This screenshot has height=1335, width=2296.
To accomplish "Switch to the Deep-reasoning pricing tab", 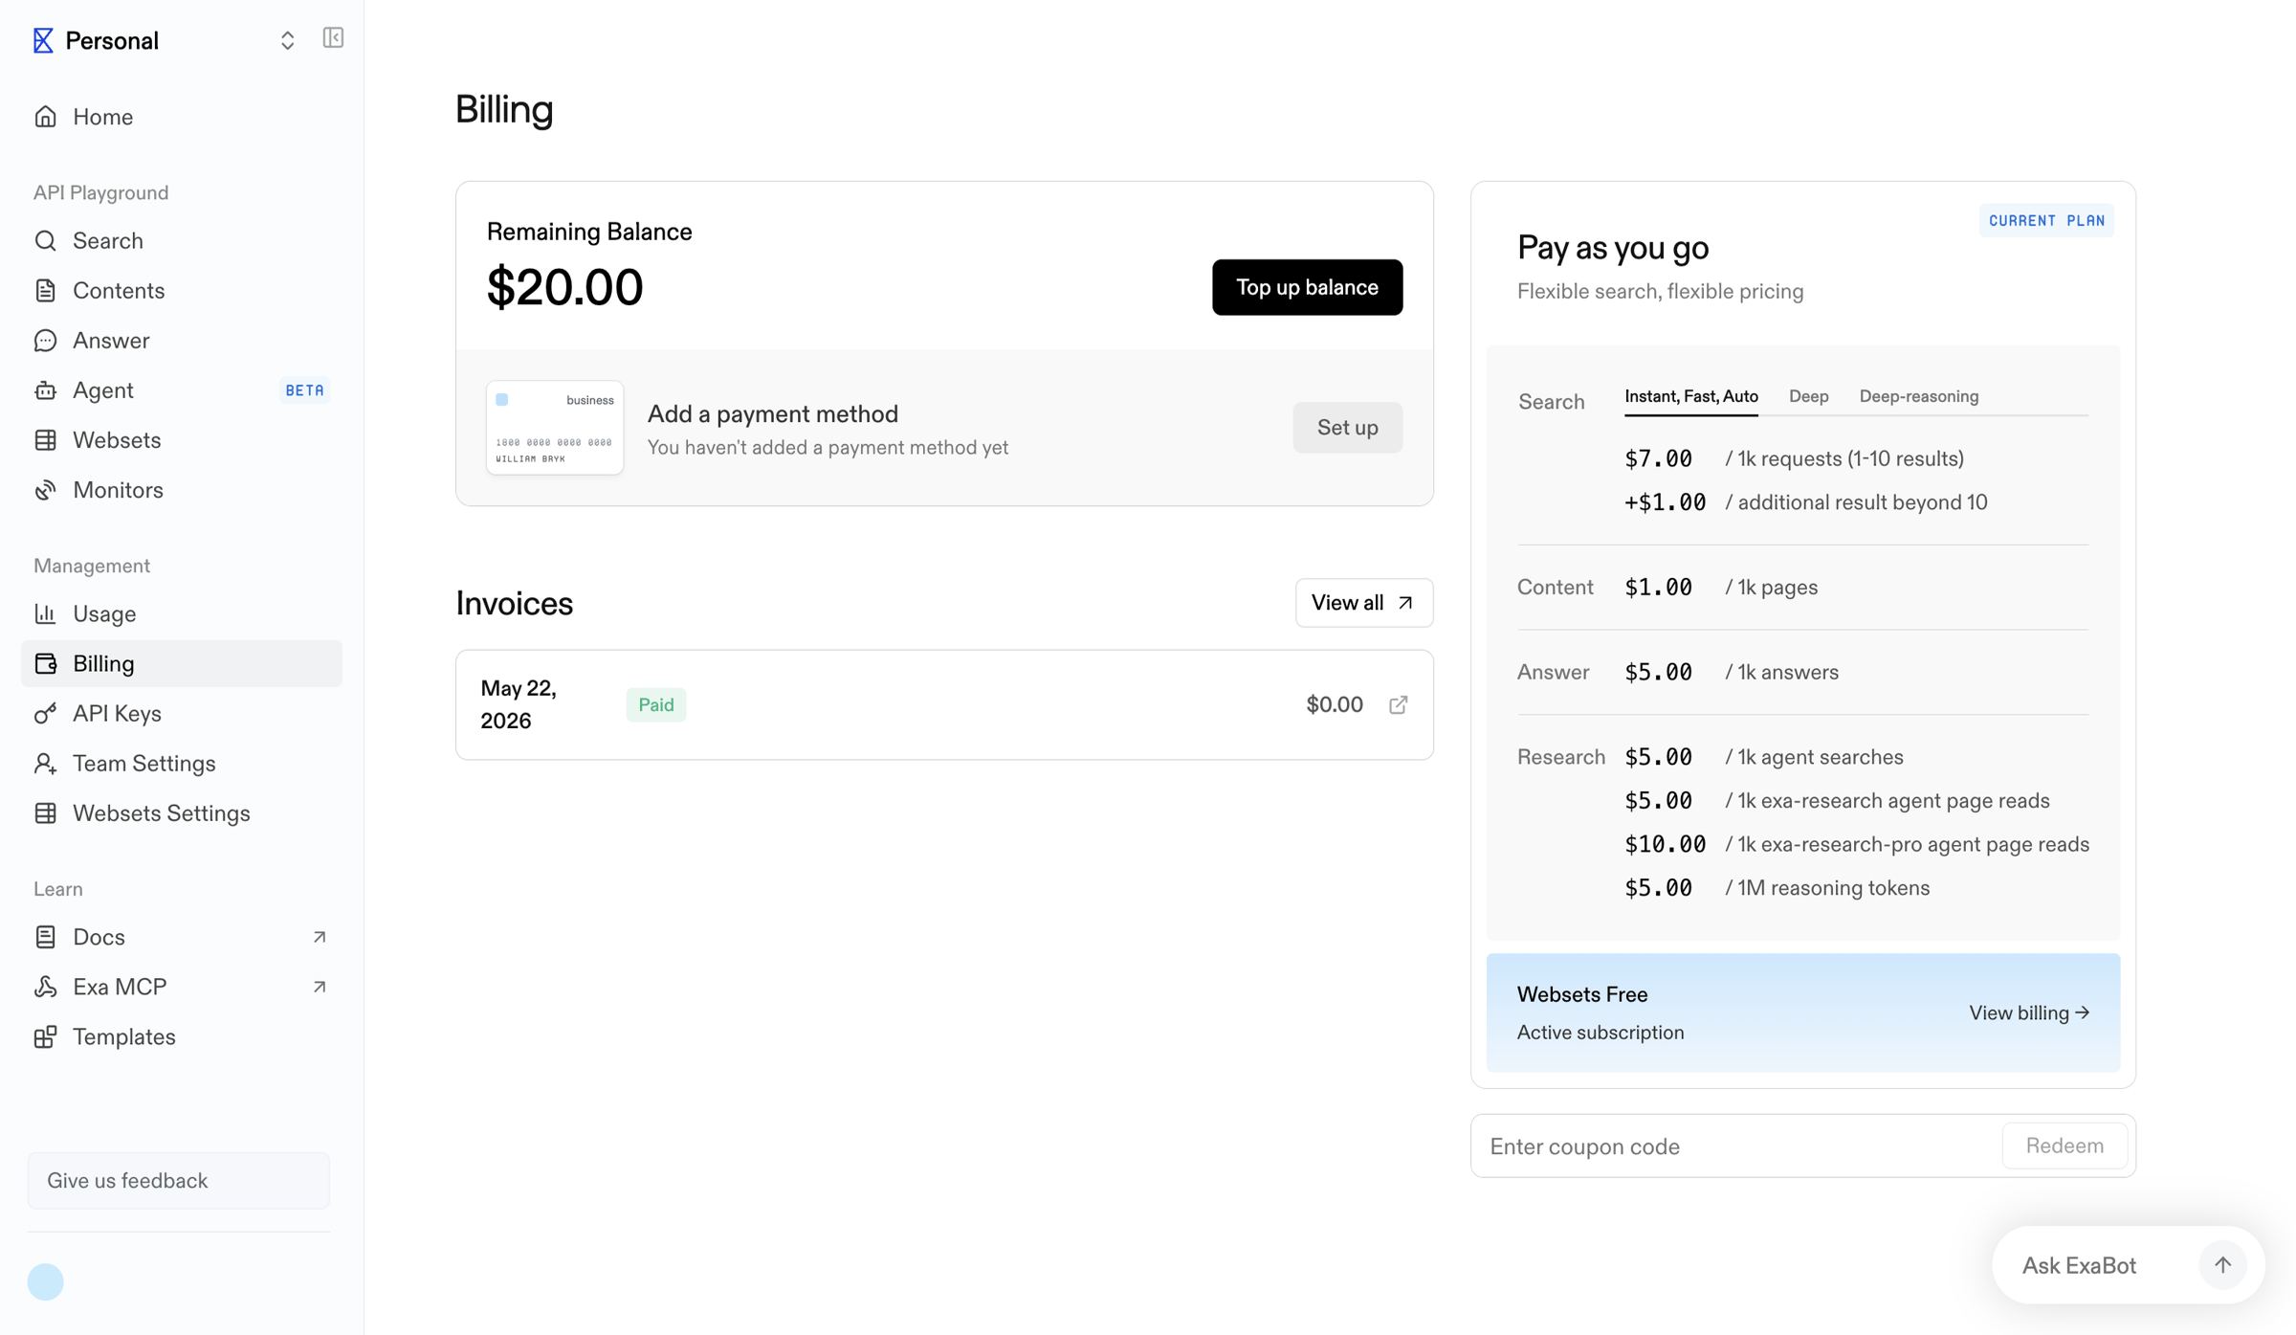I will click(1919, 396).
